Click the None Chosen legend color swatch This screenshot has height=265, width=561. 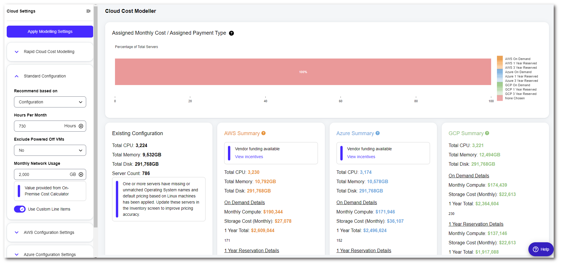tap(500, 98)
